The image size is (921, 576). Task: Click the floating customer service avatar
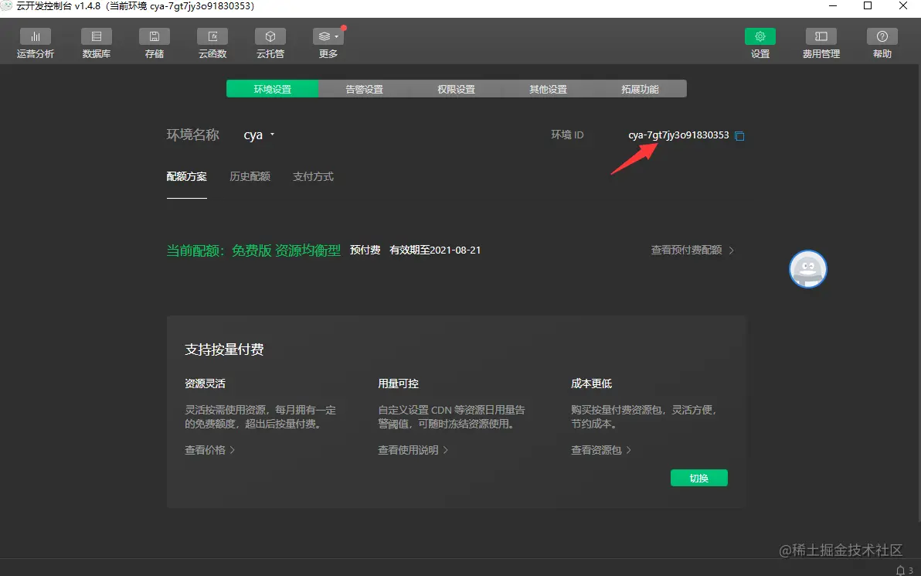807,269
